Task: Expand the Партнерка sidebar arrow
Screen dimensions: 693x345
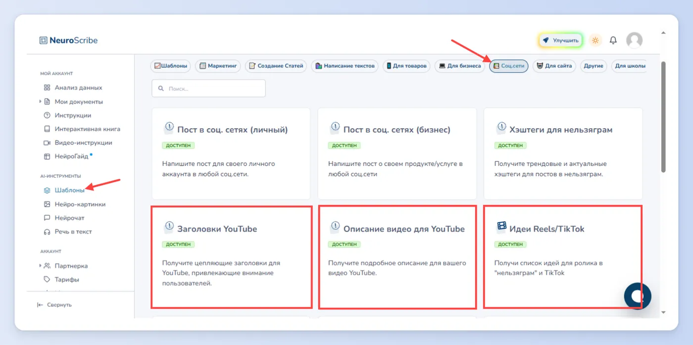Action: pos(40,266)
